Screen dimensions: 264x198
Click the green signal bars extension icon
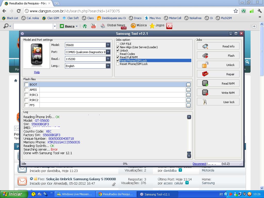252,11
